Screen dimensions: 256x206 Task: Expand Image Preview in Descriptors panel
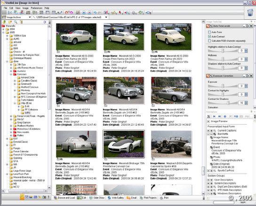[x=208, y=121]
